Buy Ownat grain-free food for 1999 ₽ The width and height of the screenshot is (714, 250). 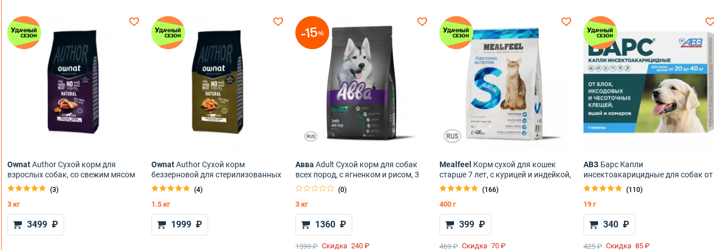179,224
